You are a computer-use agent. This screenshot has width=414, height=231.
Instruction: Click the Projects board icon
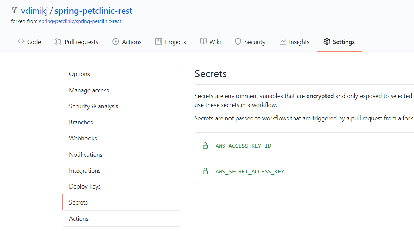click(x=159, y=42)
